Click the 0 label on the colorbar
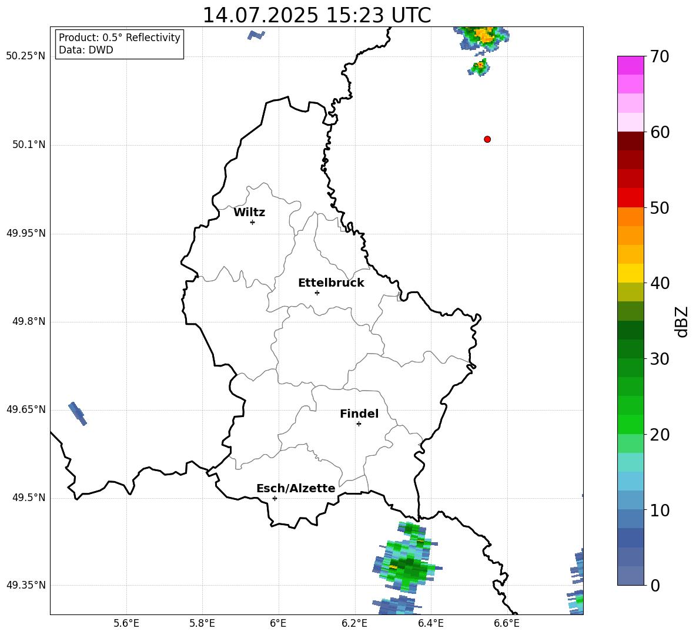This screenshot has width=696, height=635. pos(655,585)
